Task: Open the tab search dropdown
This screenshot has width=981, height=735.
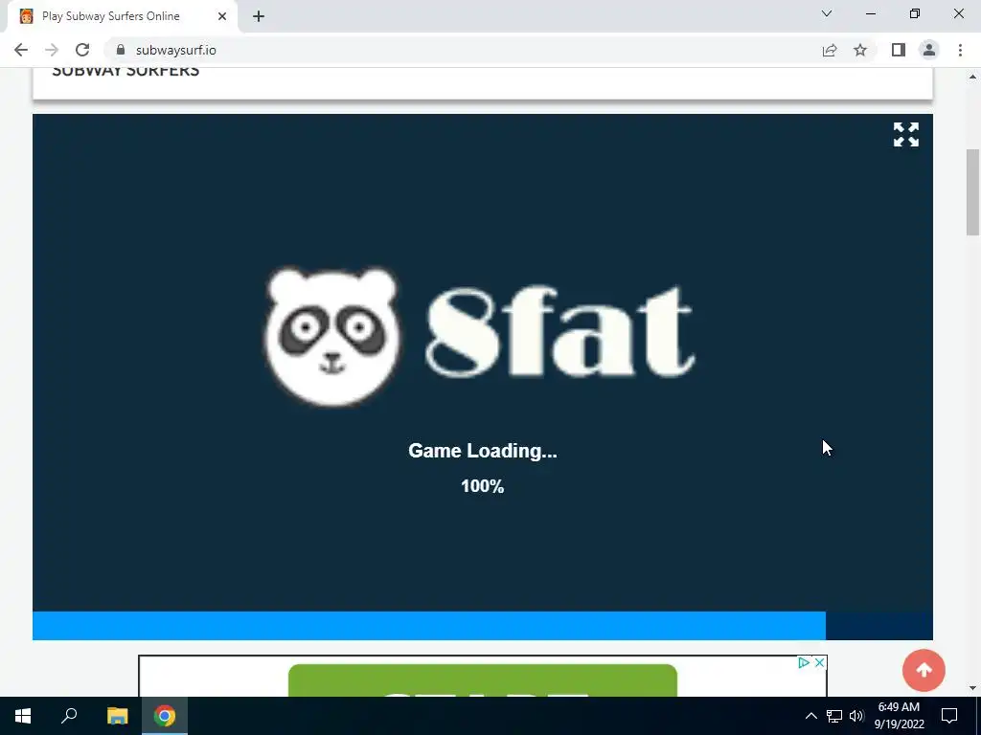Action: pyautogui.click(x=827, y=13)
